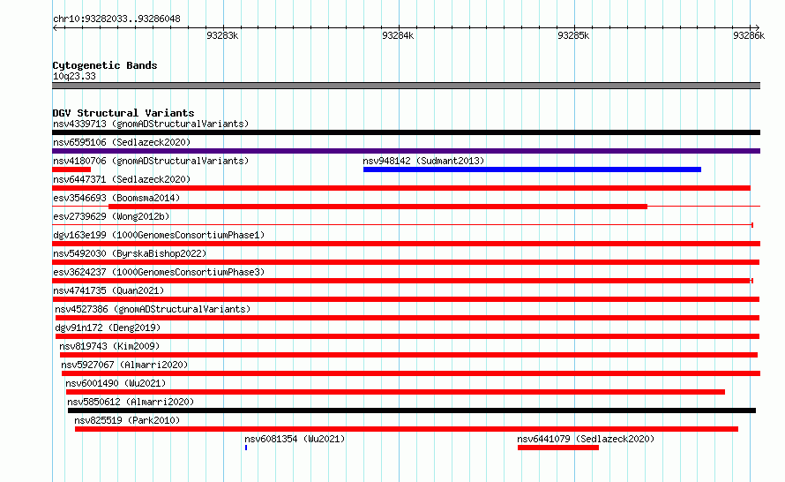This screenshot has height=482, width=785.
Task: Click the tiny blue nsv6081354 marker
Action: point(246,448)
